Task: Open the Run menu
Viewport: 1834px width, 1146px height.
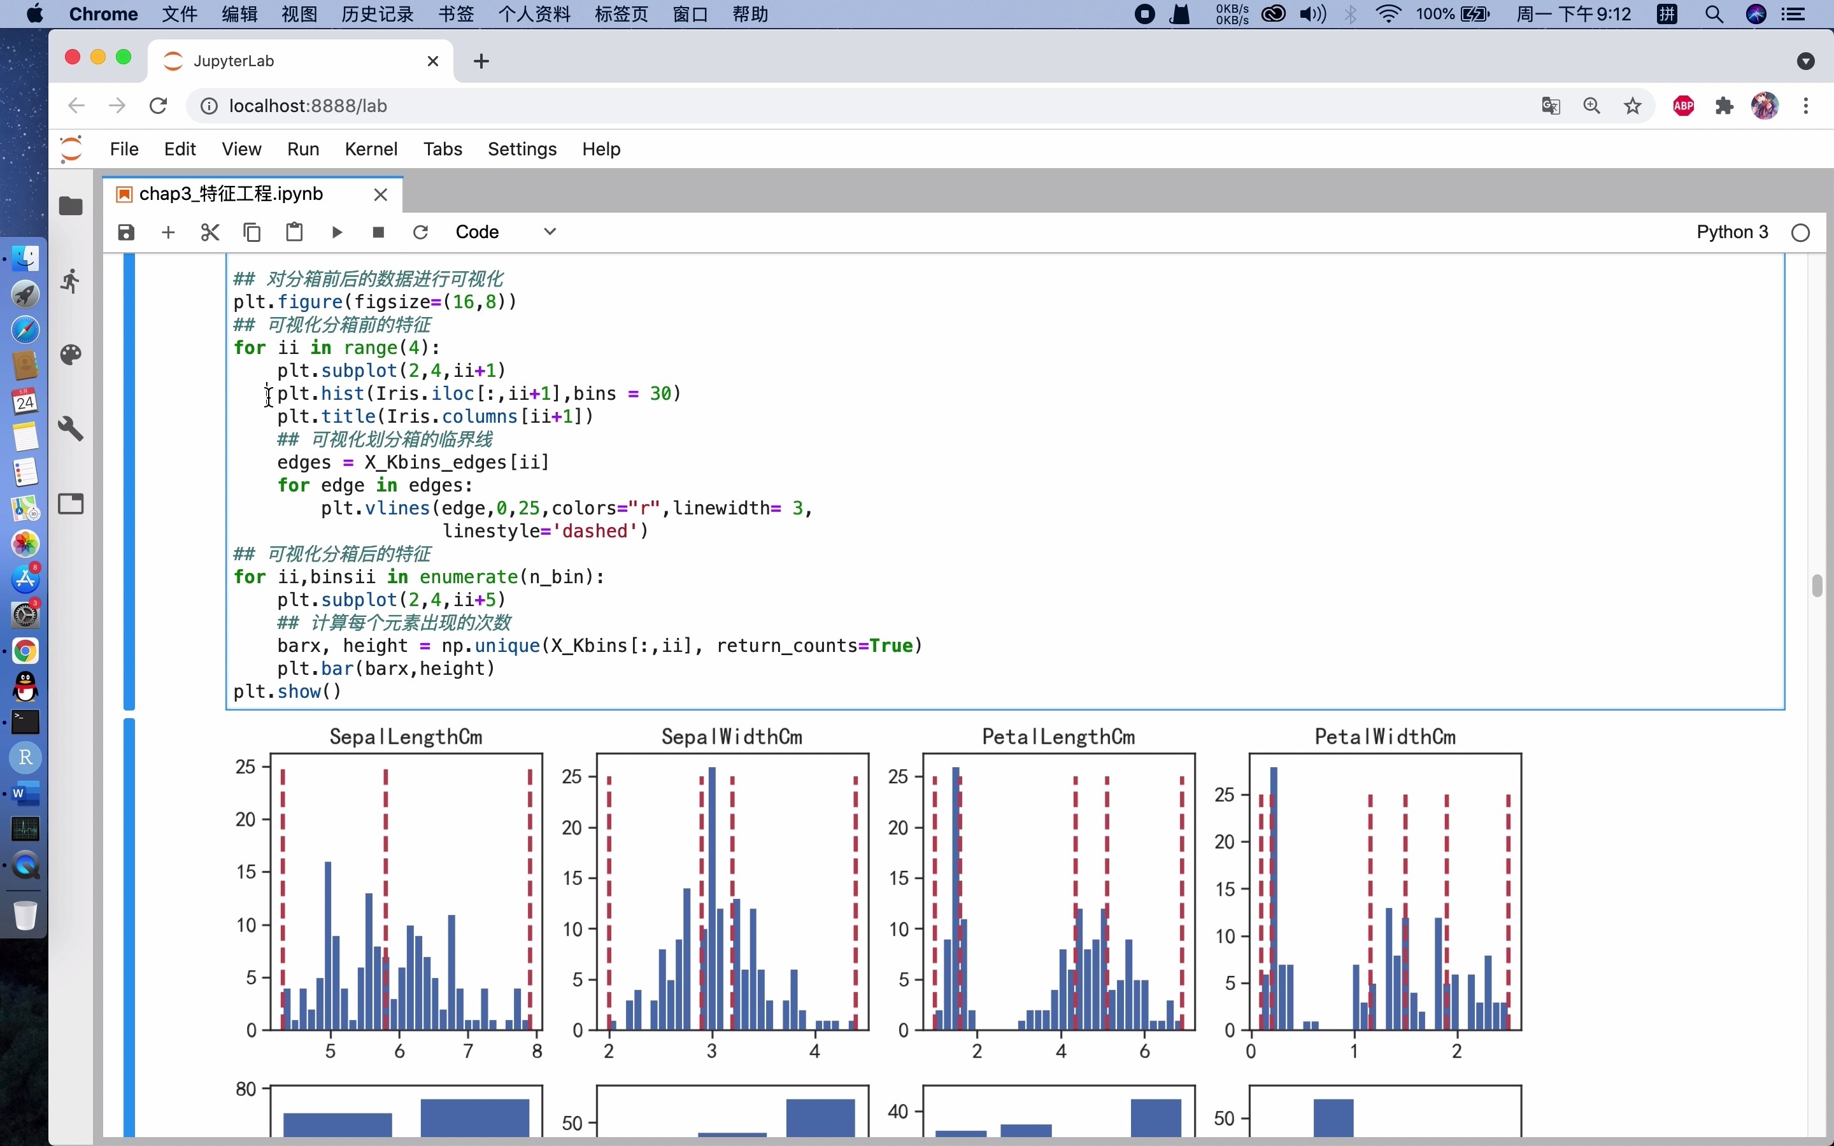Action: click(x=303, y=150)
